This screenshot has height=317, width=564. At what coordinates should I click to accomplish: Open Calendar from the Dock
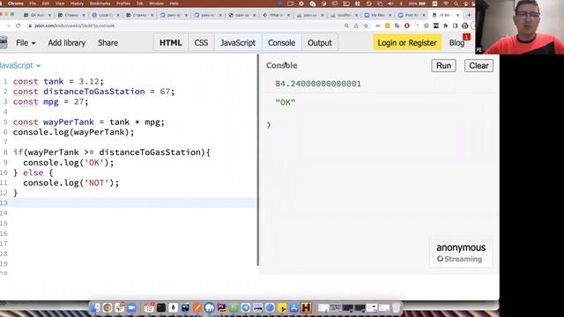[149, 307]
